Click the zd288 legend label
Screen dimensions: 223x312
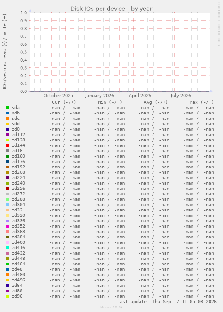tap(18, 199)
